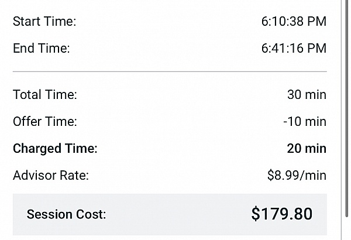Click the Total Time label
Viewport: 351px width, 240px height.
click(x=44, y=94)
